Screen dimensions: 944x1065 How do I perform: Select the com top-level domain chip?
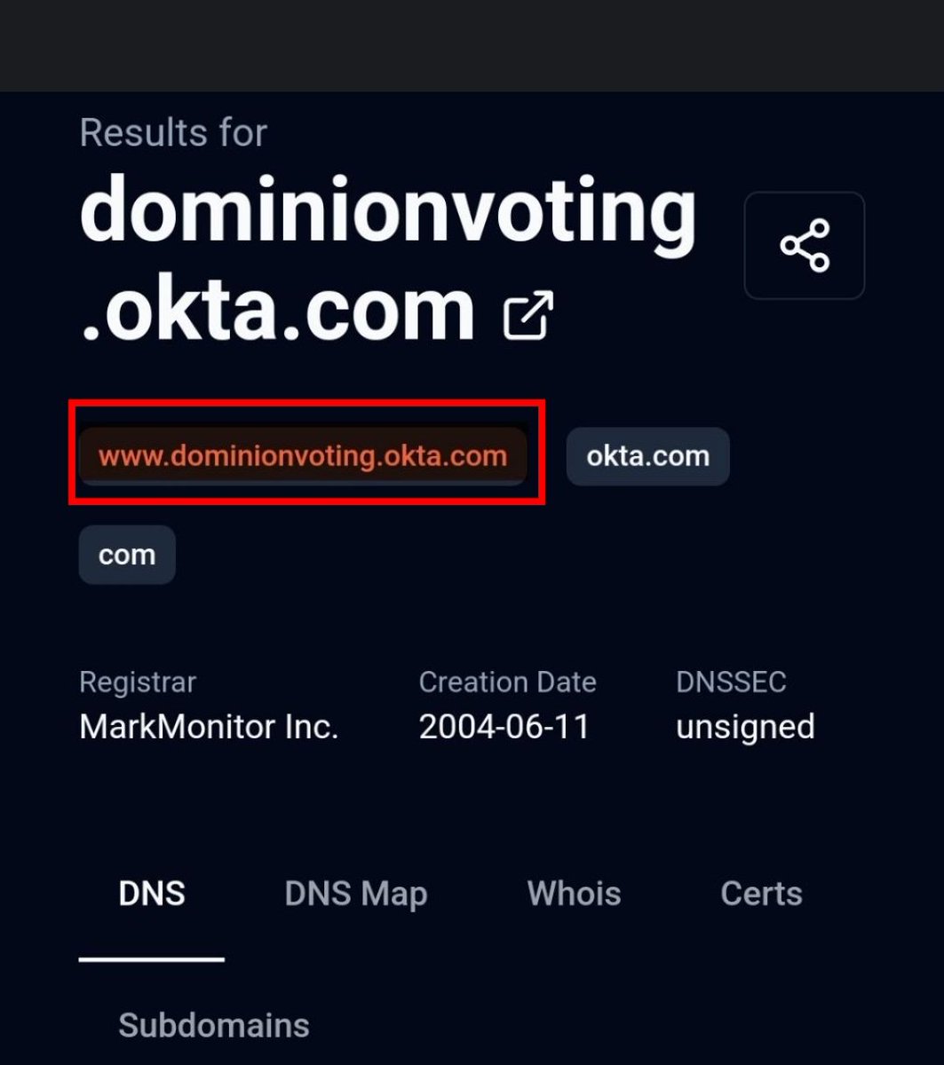coord(127,555)
